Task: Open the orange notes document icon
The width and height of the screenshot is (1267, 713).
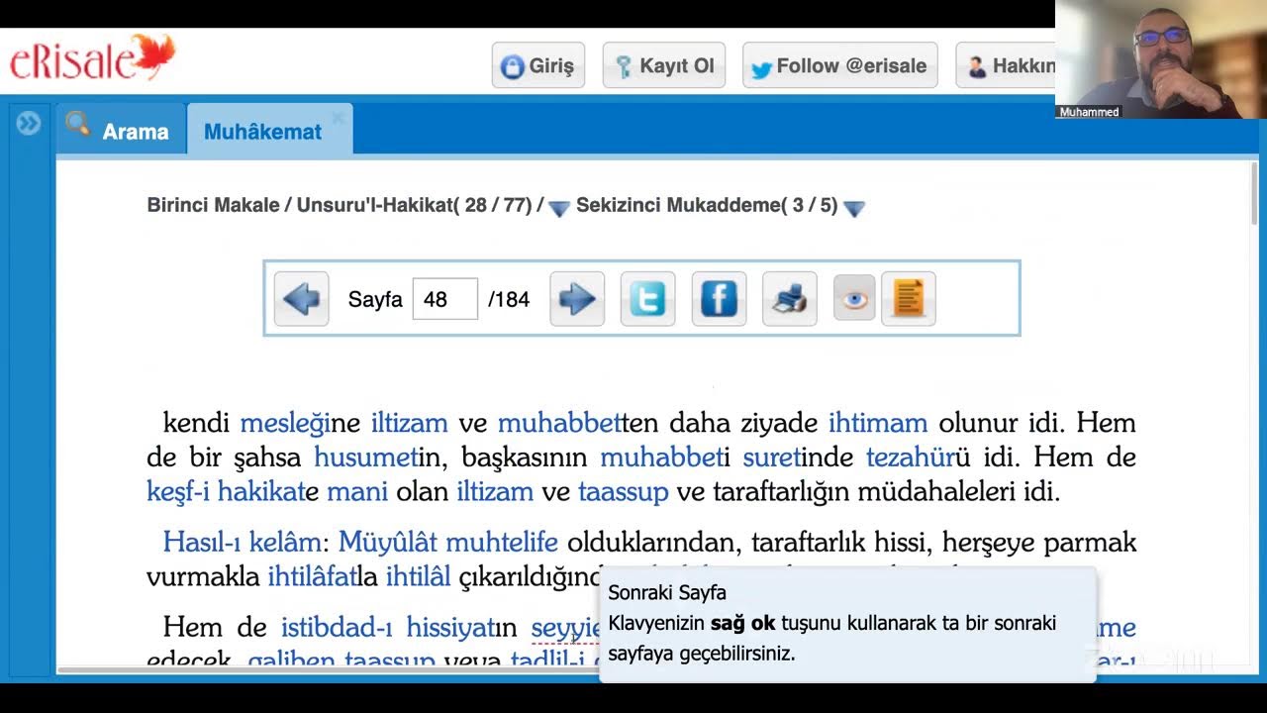Action: [x=908, y=298]
